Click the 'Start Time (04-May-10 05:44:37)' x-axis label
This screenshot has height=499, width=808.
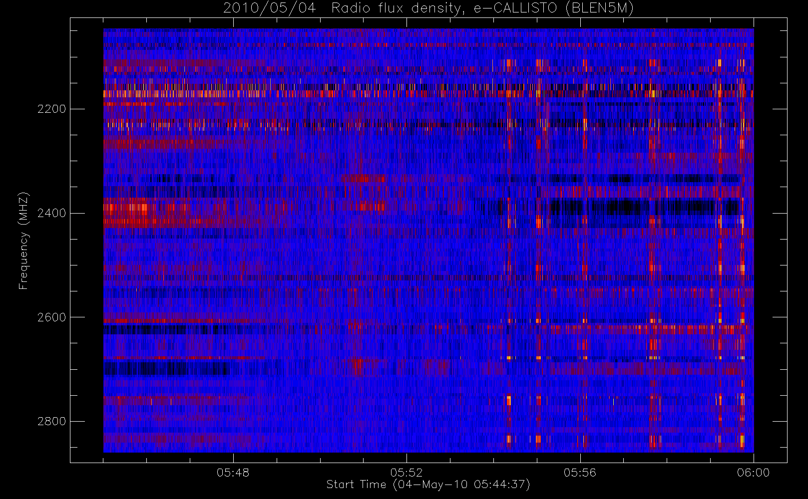click(x=428, y=485)
